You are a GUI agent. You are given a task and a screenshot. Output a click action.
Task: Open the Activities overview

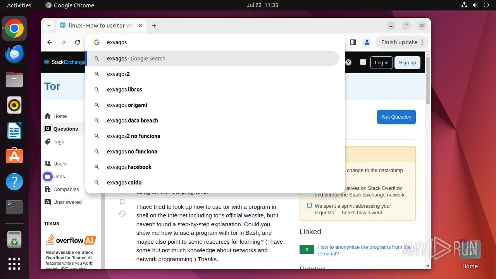[19, 5]
